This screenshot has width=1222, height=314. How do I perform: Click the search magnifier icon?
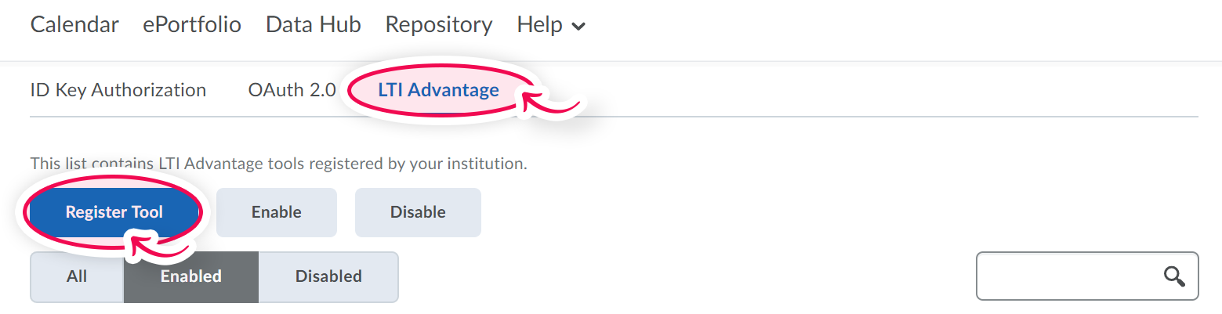pos(1173,276)
